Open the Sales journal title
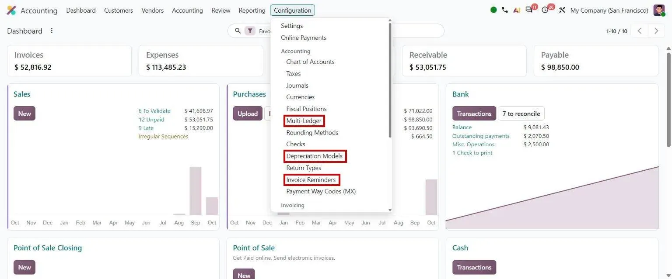The width and height of the screenshot is (672, 279). pyautogui.click(x=22, y=94)
